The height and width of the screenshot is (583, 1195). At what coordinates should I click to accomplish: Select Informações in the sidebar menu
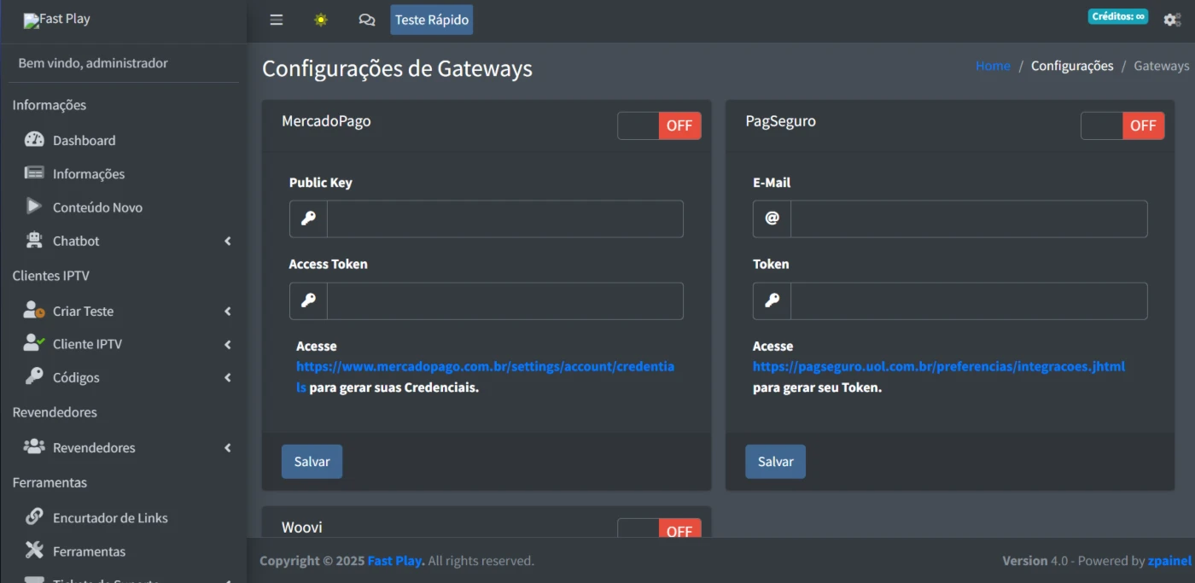tap(89, 174)
